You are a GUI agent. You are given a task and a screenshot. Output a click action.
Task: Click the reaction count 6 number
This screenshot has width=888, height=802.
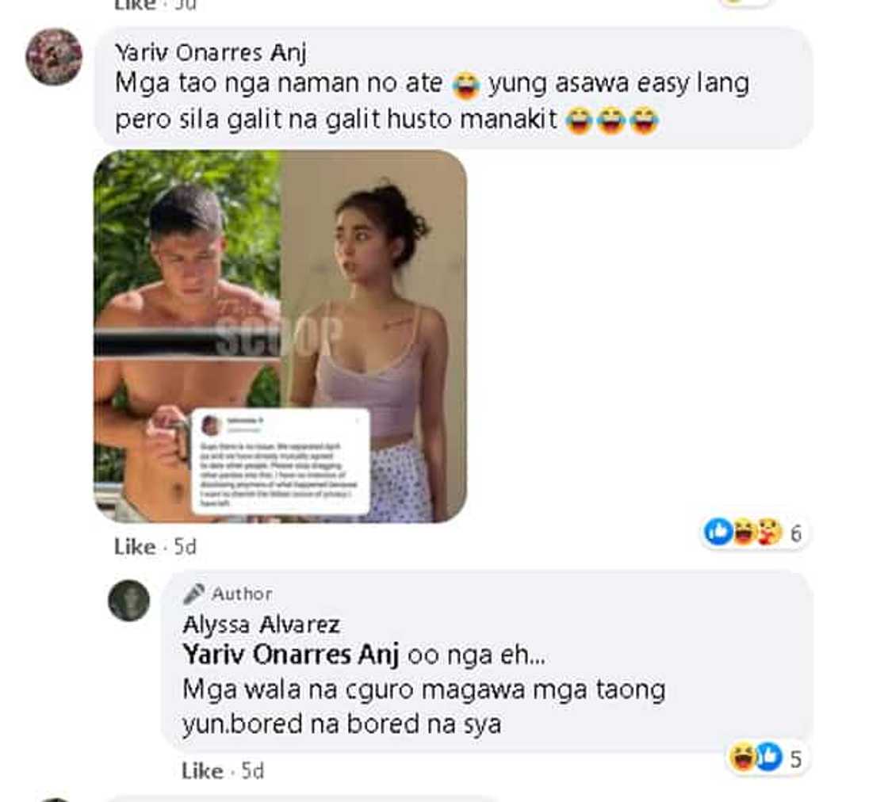coord(796,533)
